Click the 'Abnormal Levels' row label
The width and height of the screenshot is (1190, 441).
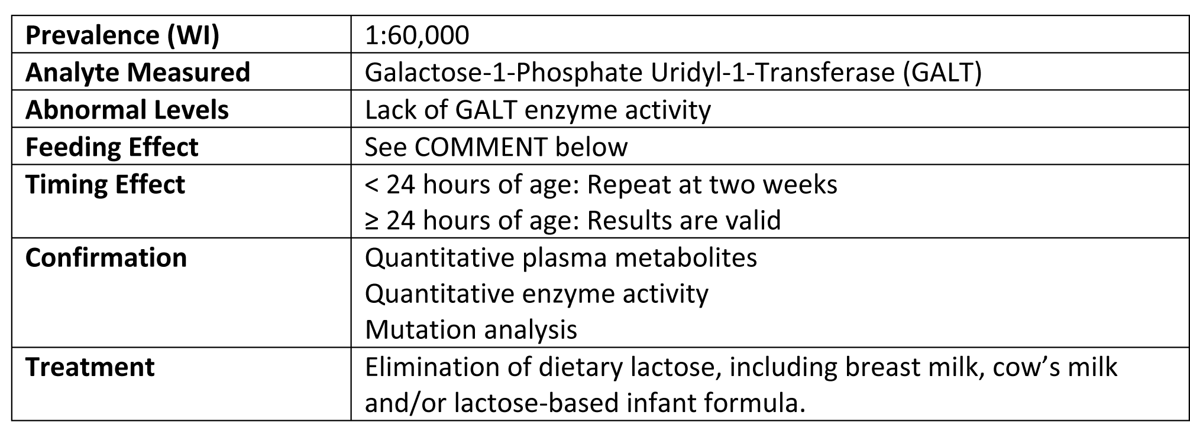point(127,110)
